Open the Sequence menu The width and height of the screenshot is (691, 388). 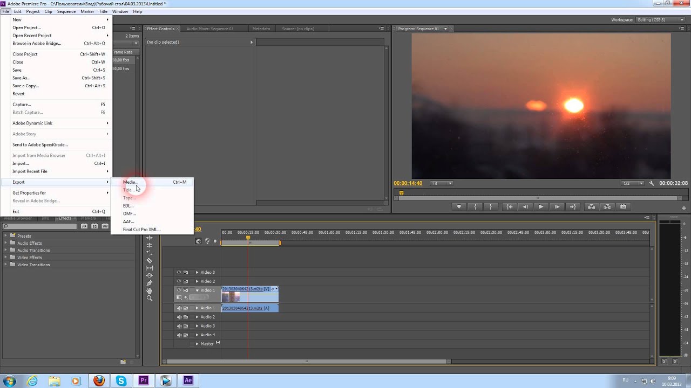point(66,11)
